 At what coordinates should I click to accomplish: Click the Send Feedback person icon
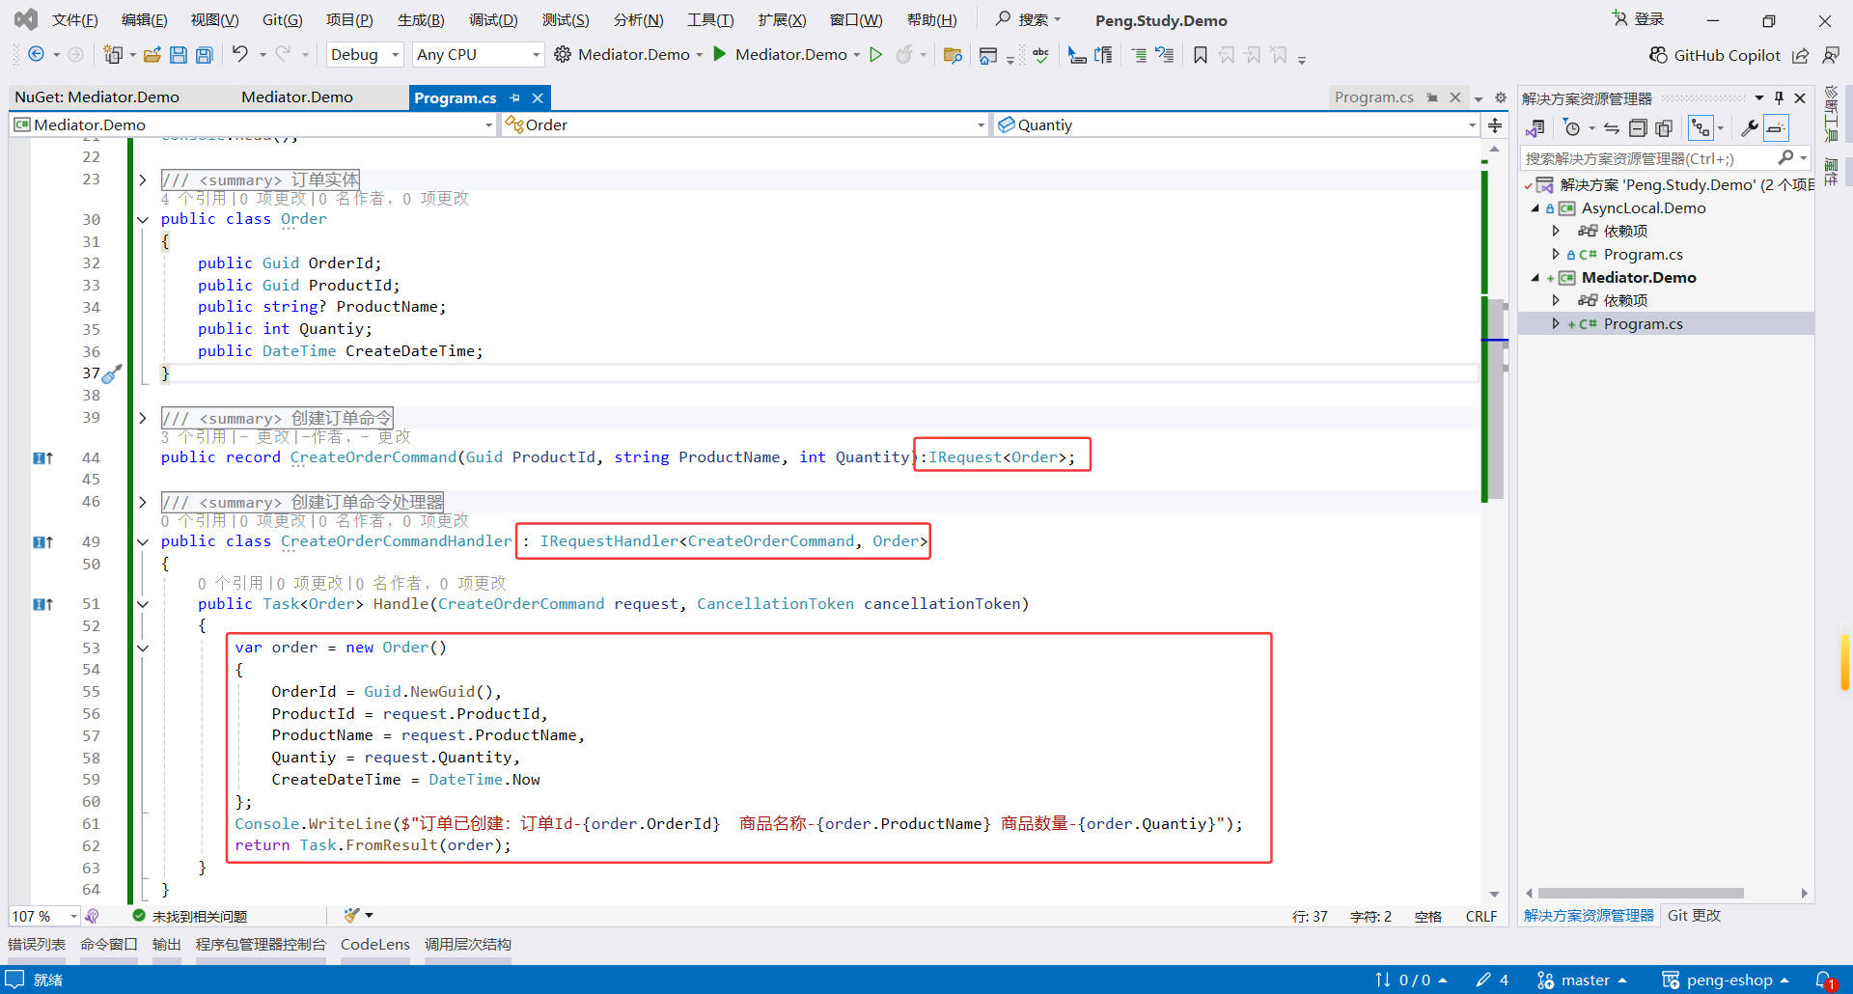[1830, 55]
